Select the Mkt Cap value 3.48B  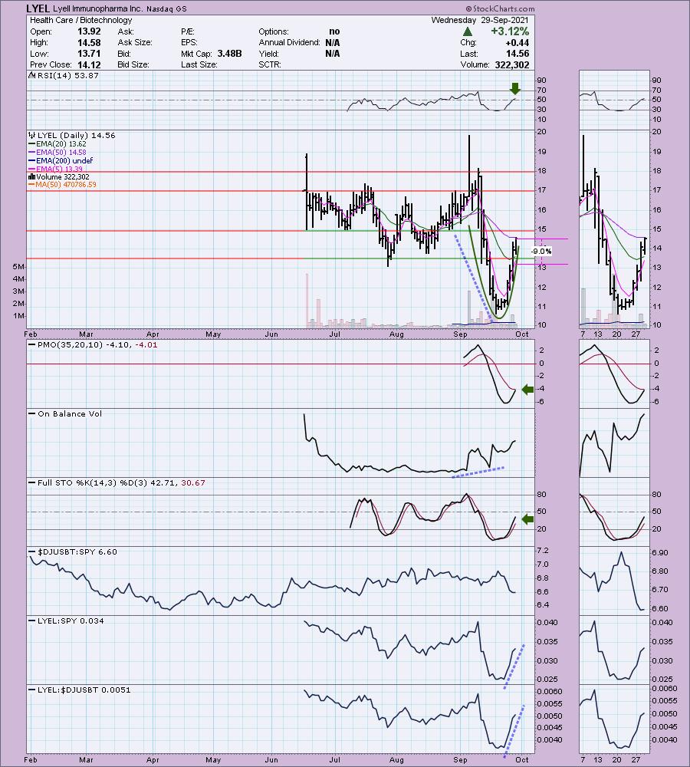click(229, 54)
